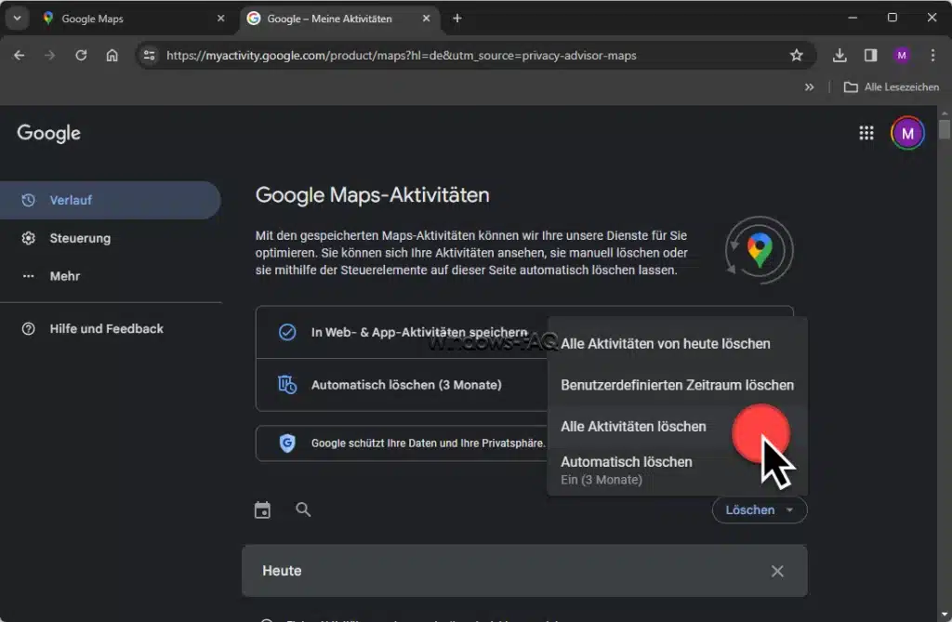Click the help question mark icon
Viewport: 952px width, 622px height.
click(28, 328)
